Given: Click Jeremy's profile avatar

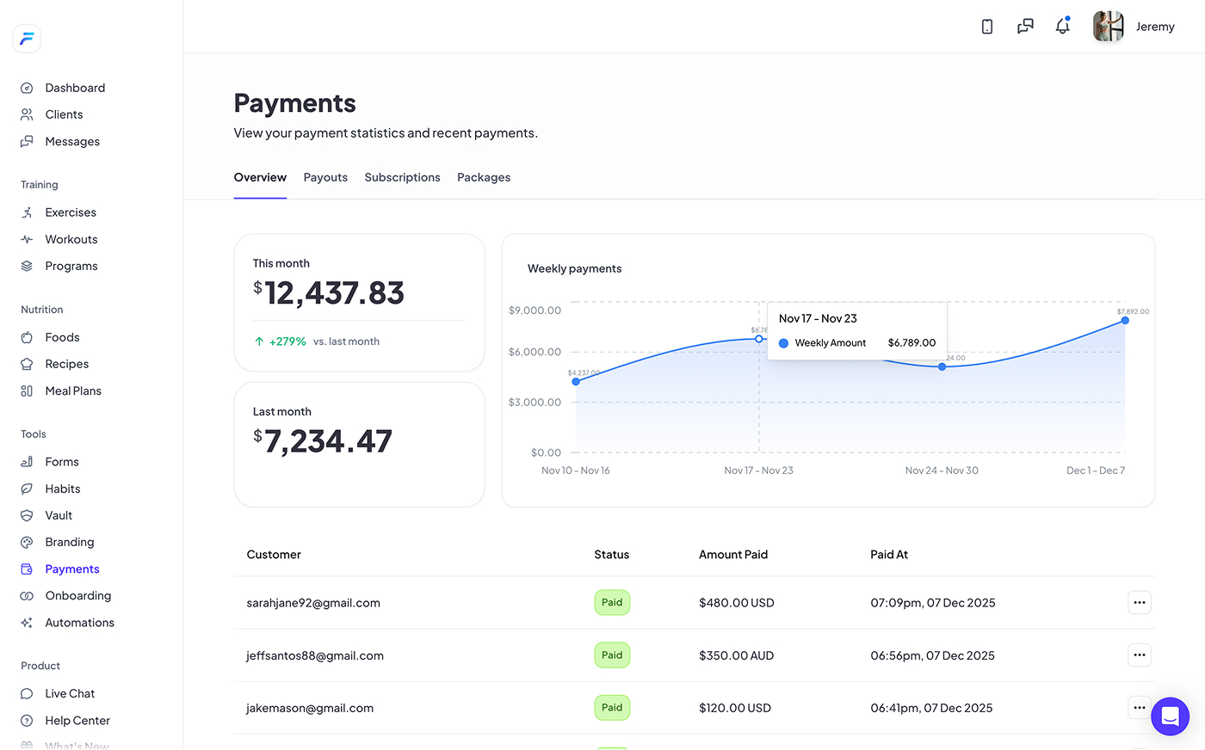Looking at the screenshot, I should click(1109, 26).
